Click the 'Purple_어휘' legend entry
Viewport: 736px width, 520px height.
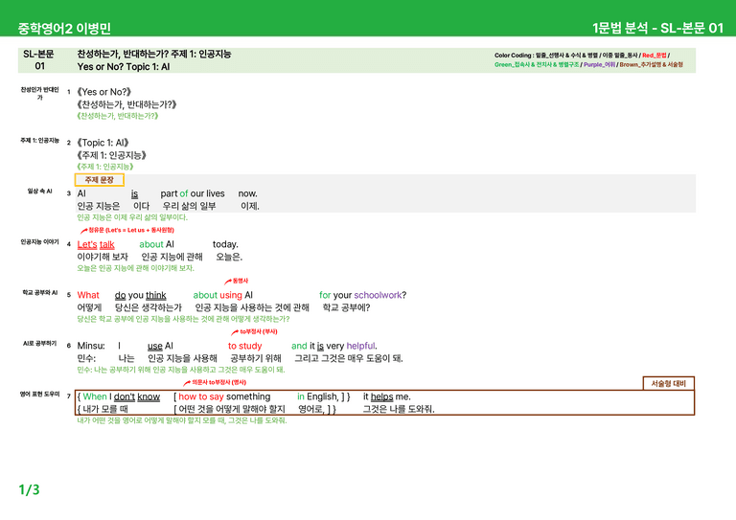coord(599,65)
